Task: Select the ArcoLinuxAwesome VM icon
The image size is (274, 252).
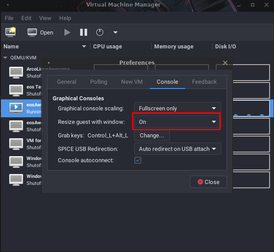Action: tap(16, 72)
